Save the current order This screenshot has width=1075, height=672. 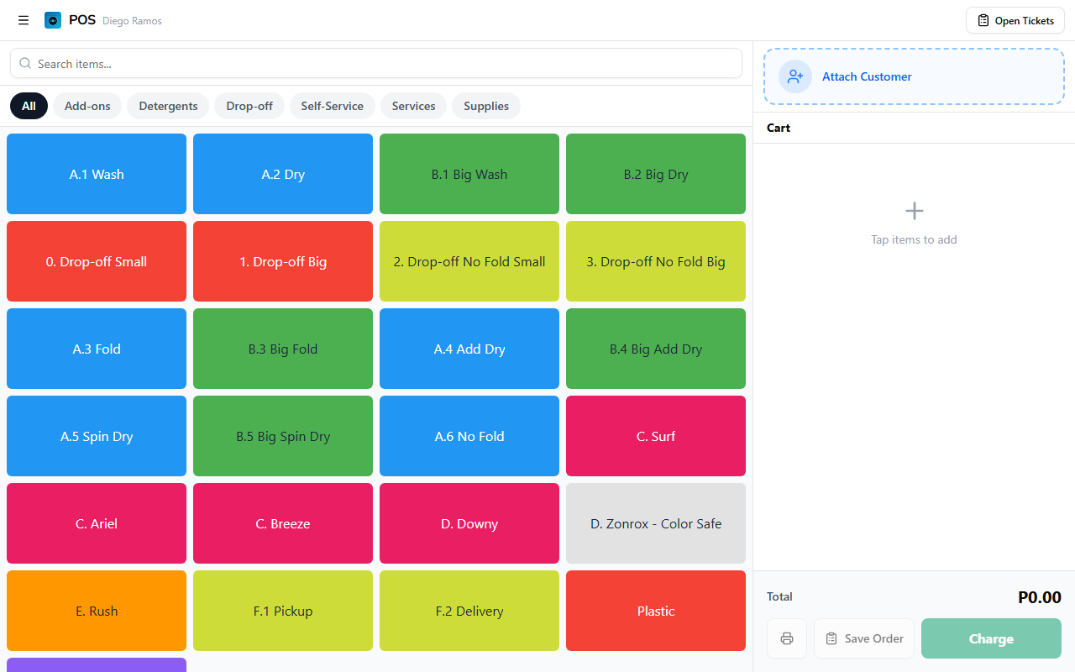coord(864,638)
